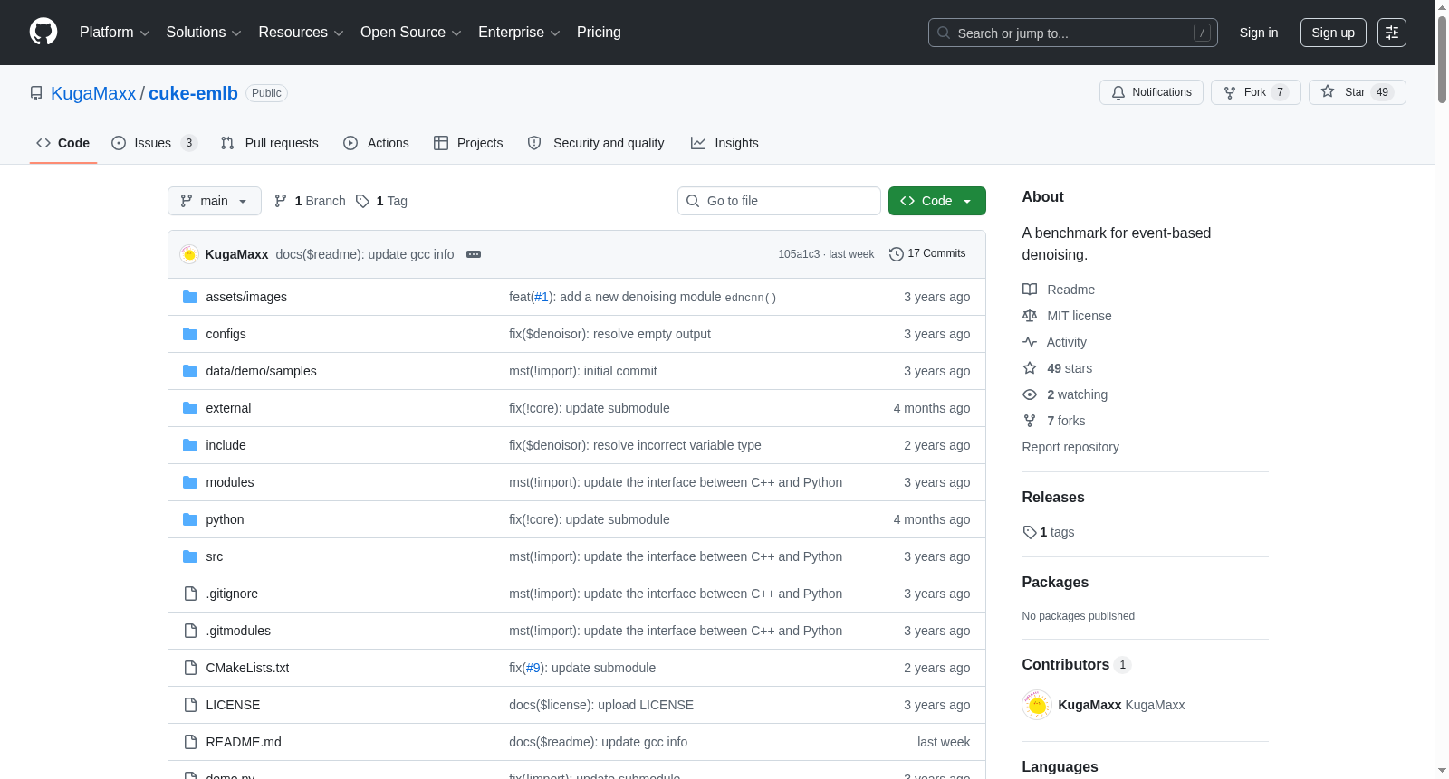The image size is (1449, 779).
Task: Click the repository icon before KugaMaxx
Action: click(36, 93)
